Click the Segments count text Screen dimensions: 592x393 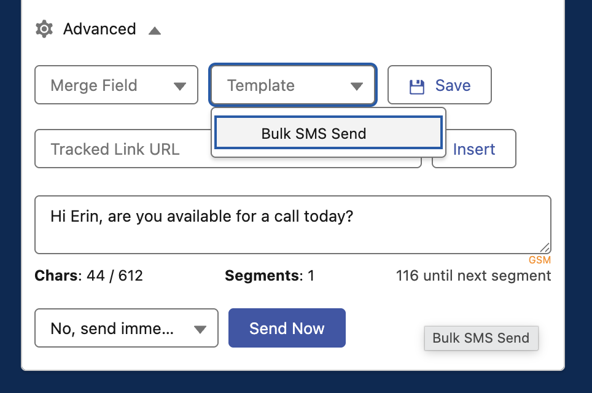(x=270, y=276)
